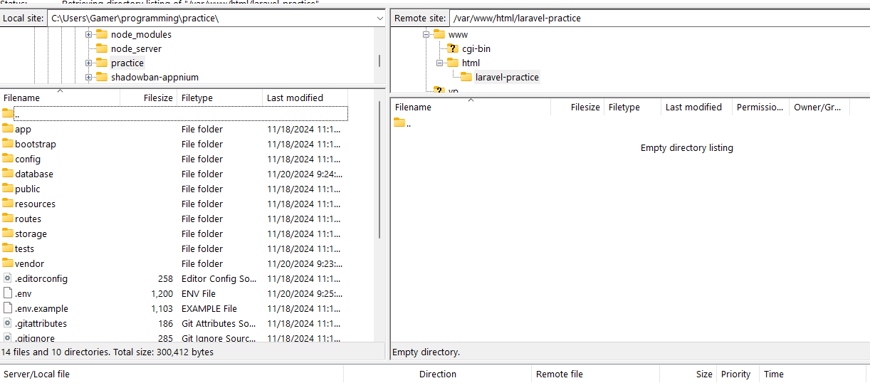
Task: Click the local parent directory folder icon
Action: pyautogui.click(x=8, y=113)
